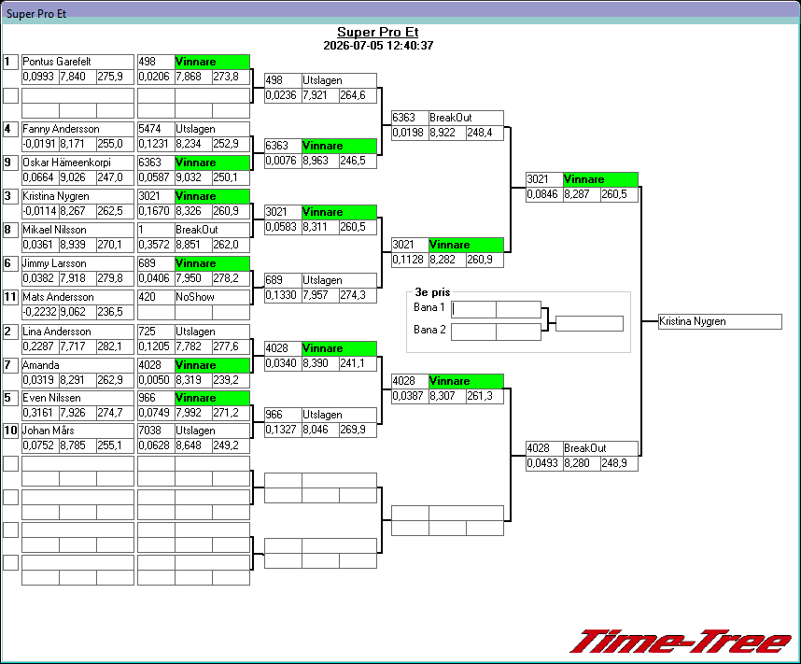Click the final BreakOut cell for 4028
This screenshot has width=801, height=664.
click(x=600, y=449)
